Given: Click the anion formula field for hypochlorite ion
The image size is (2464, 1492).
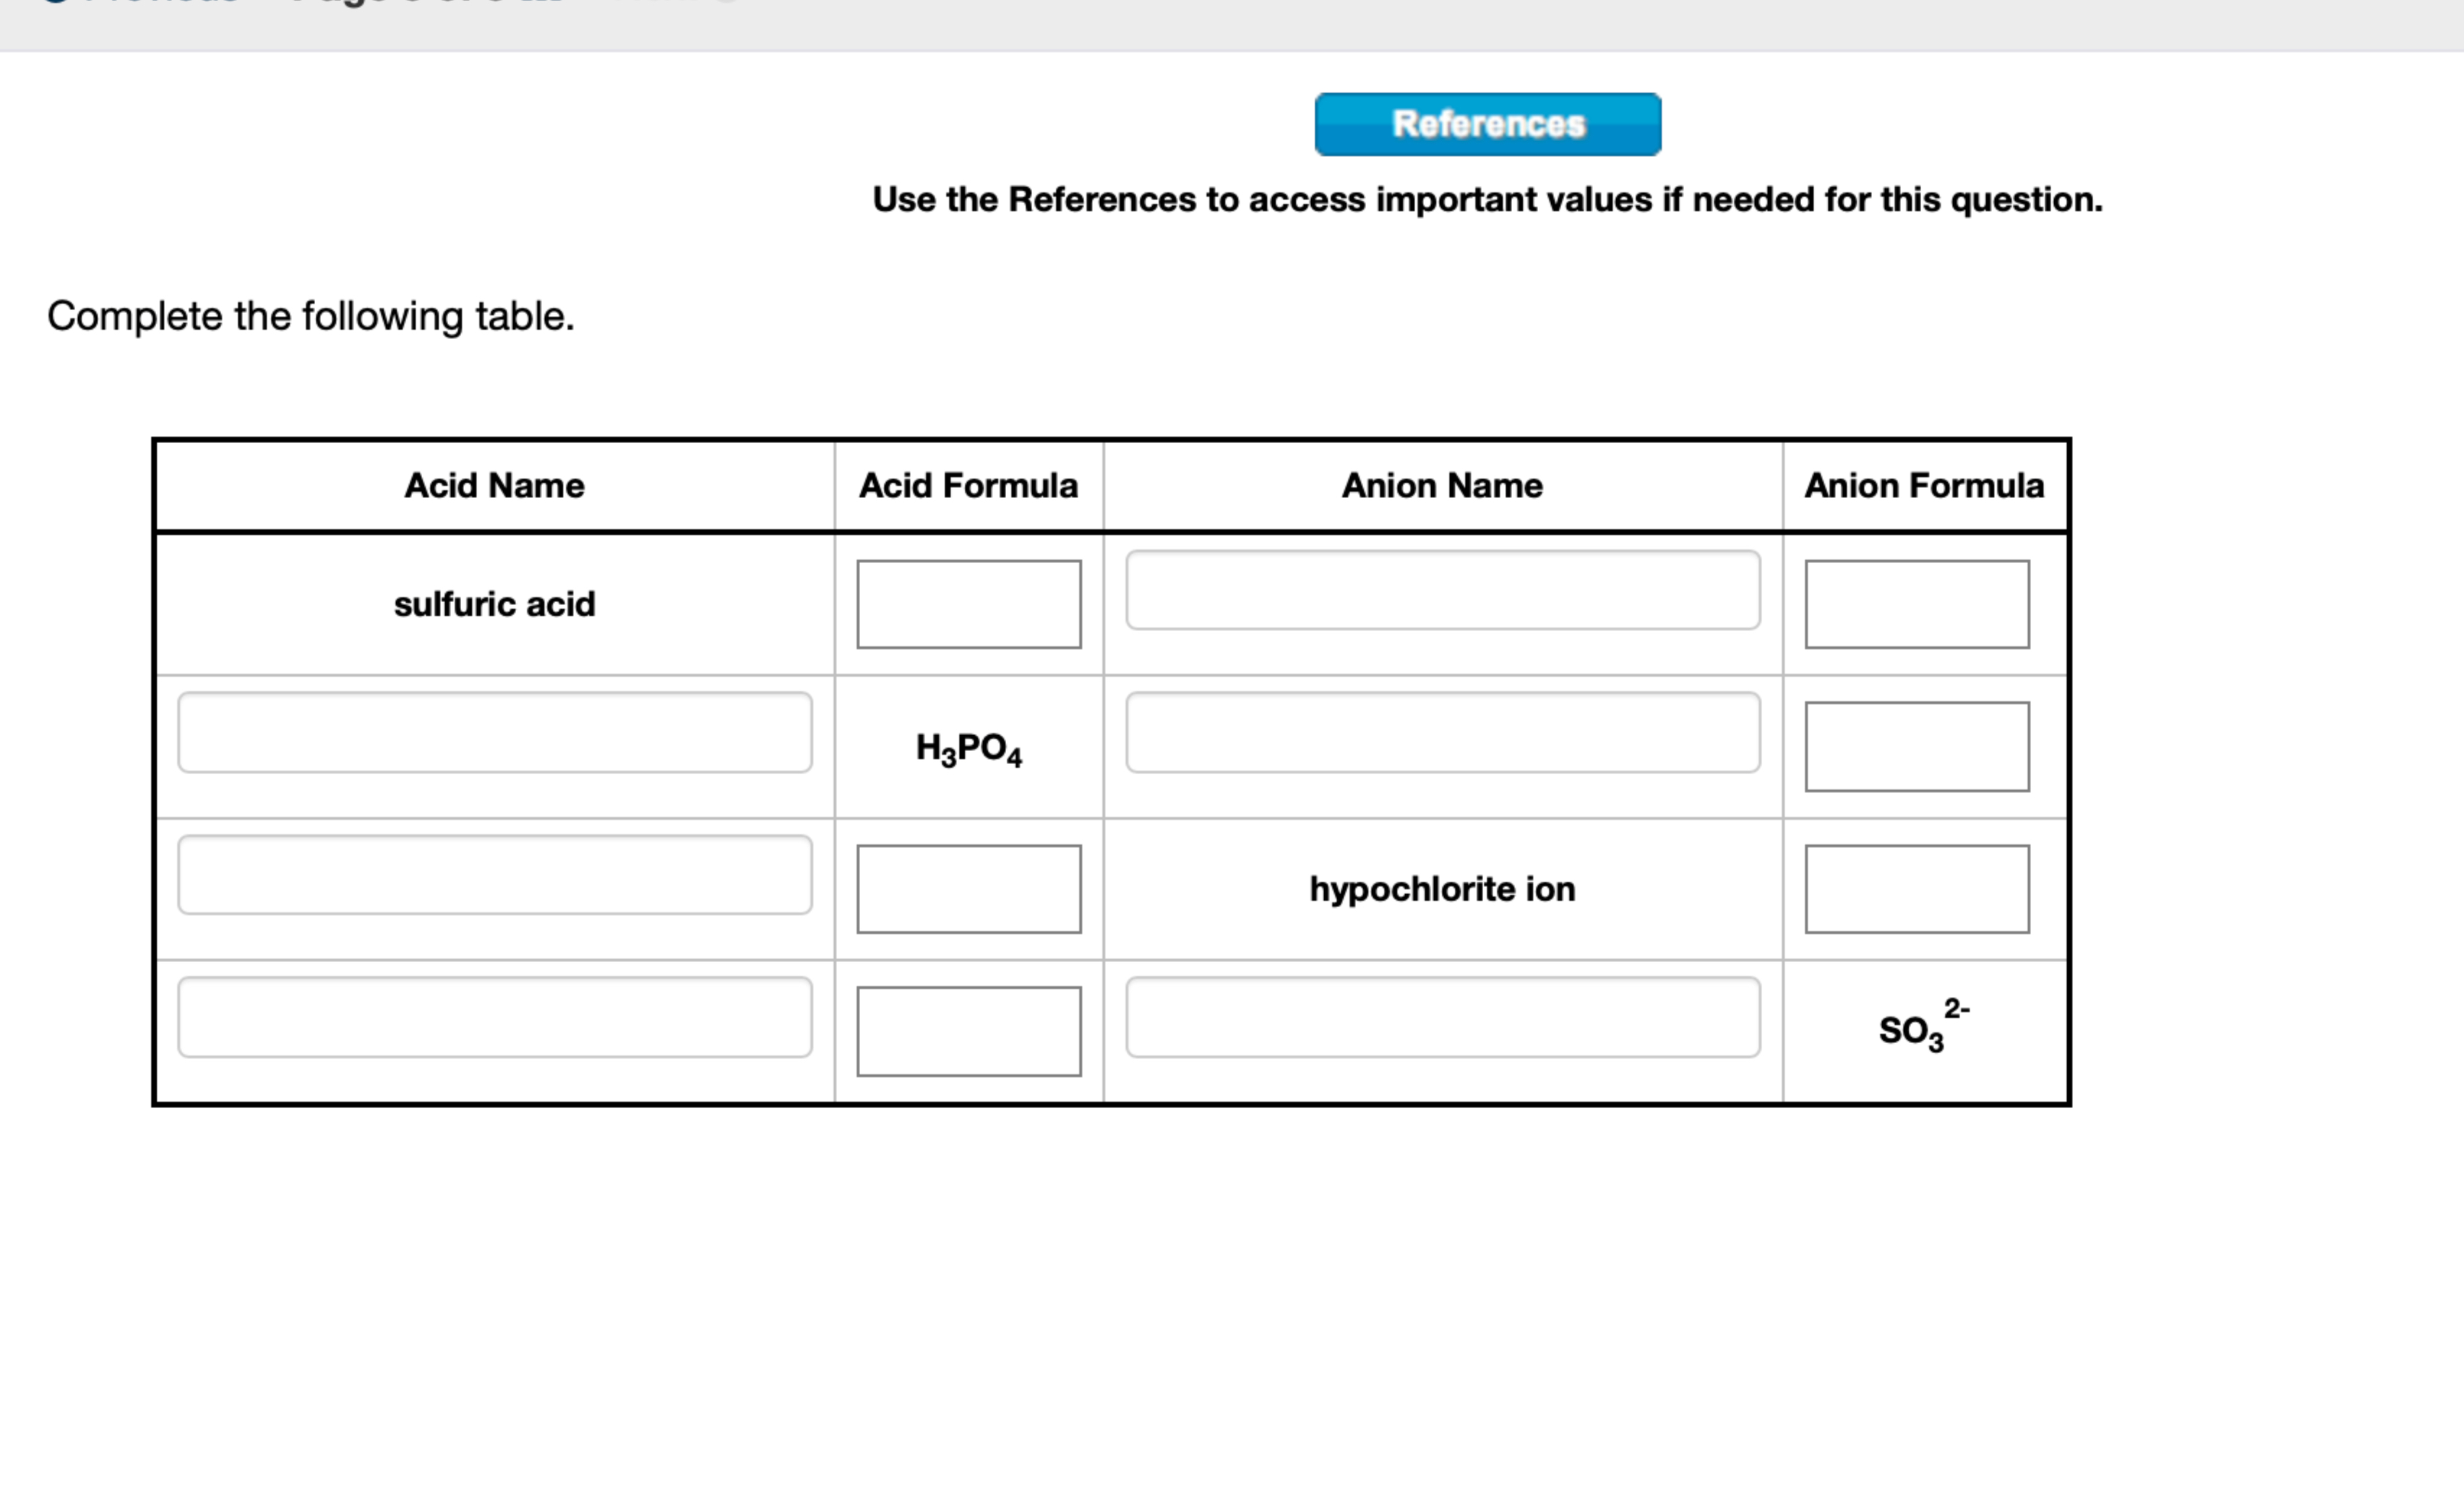Looking at the screenshot, I should click(x=1916, y=888).
